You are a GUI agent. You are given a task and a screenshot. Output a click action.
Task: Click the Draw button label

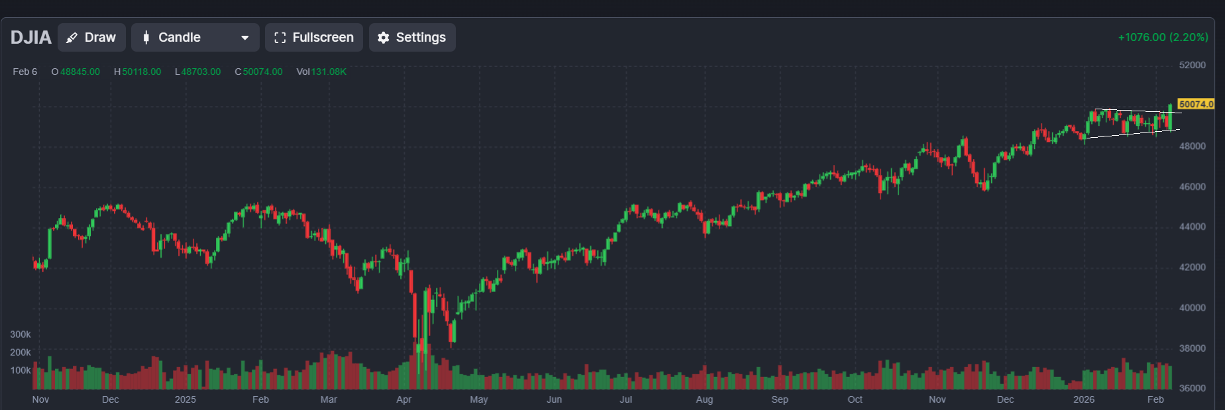pos(100,38)
